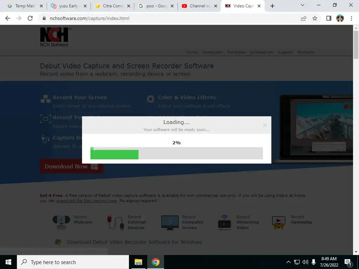
Task: Open the taskbar clock and date
Action: click(x=329, y=262)
